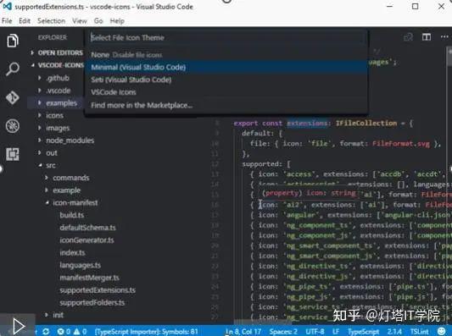Screen dimensions: 452x336
Task: Click the smiley feedback icon
Action: (x=441, y=332)
